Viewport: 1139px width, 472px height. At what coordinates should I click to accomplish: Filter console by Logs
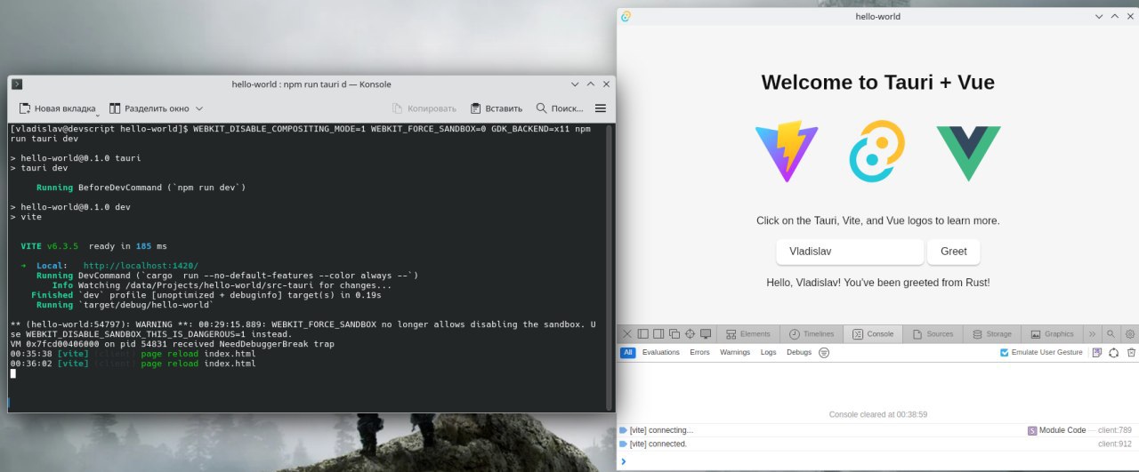click(768, 352)
